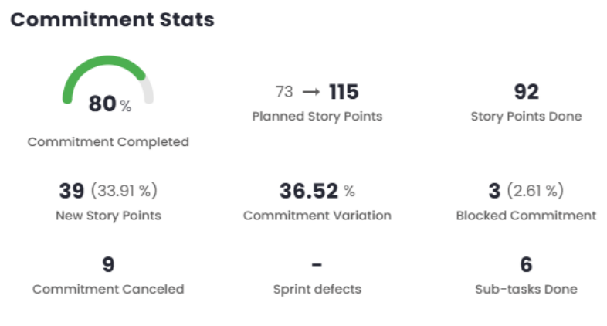Click the arrow between 73 and 115
The width and height of the screenshot is (607, 326).
click(310, 92)
